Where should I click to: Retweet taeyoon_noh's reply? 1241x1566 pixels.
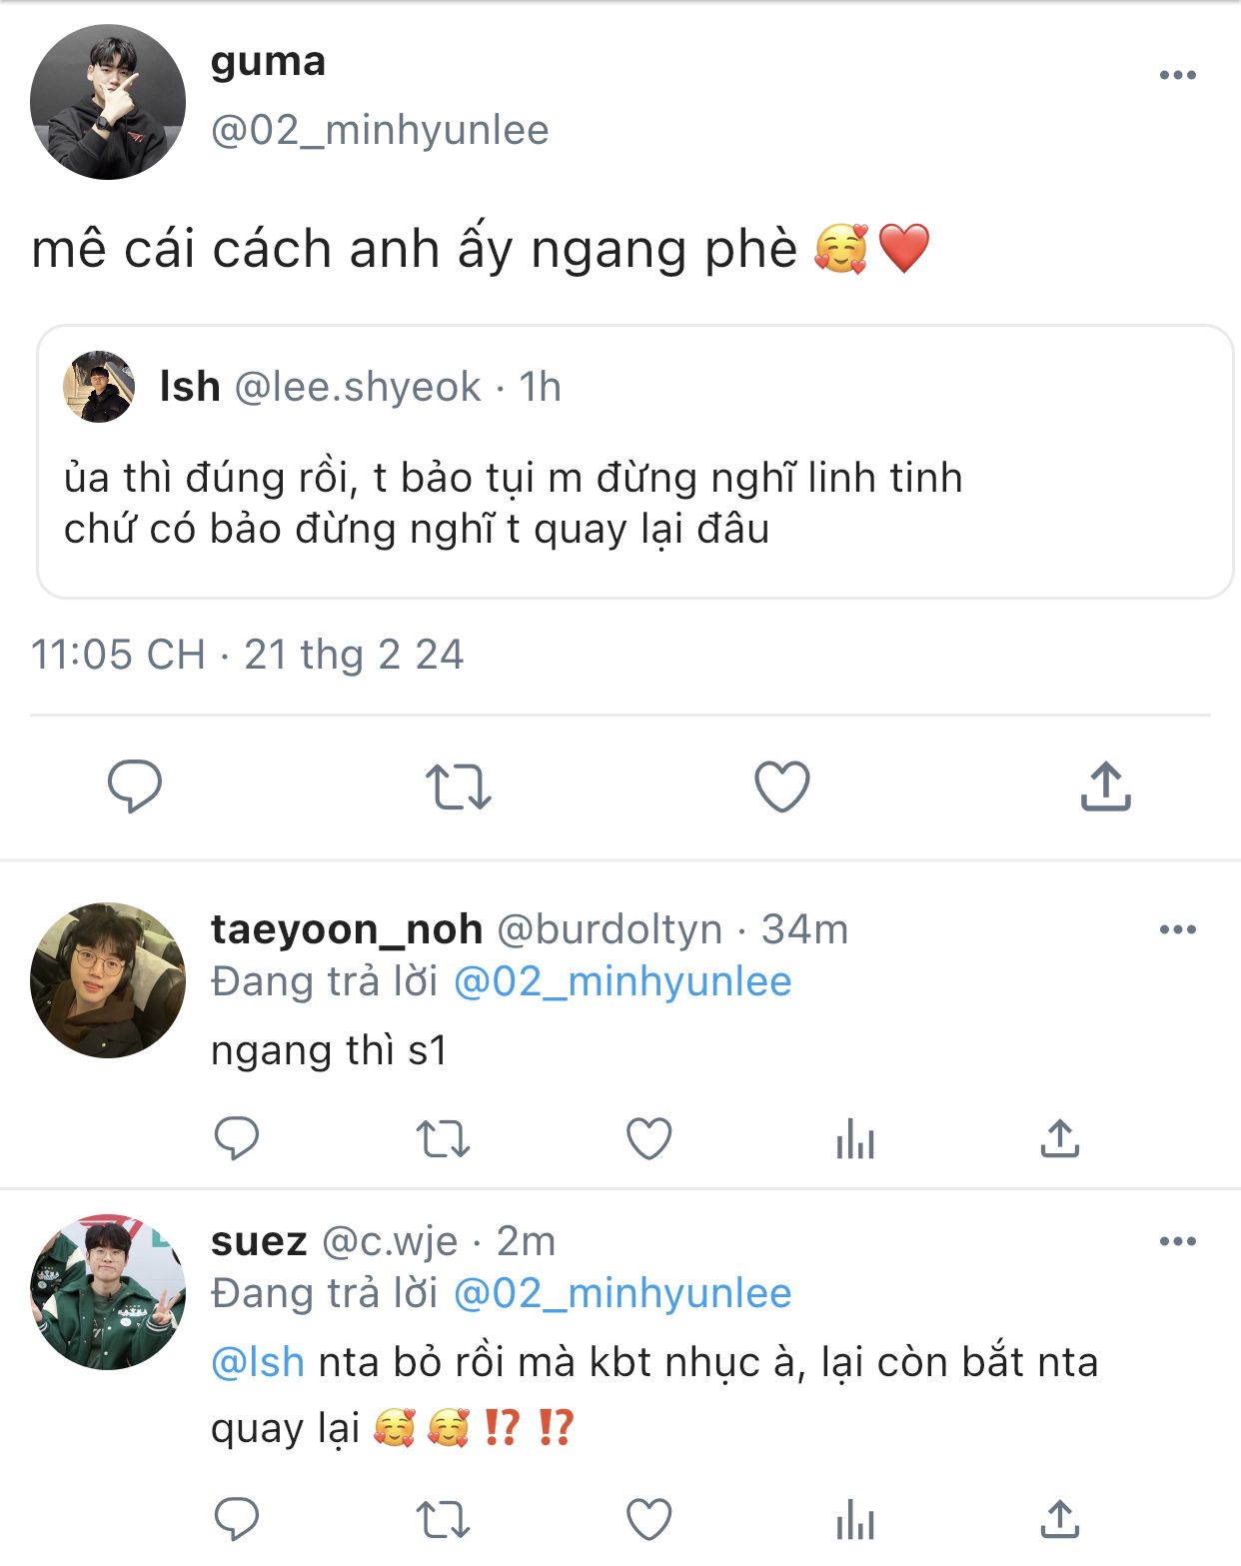tap(443, 1138)
